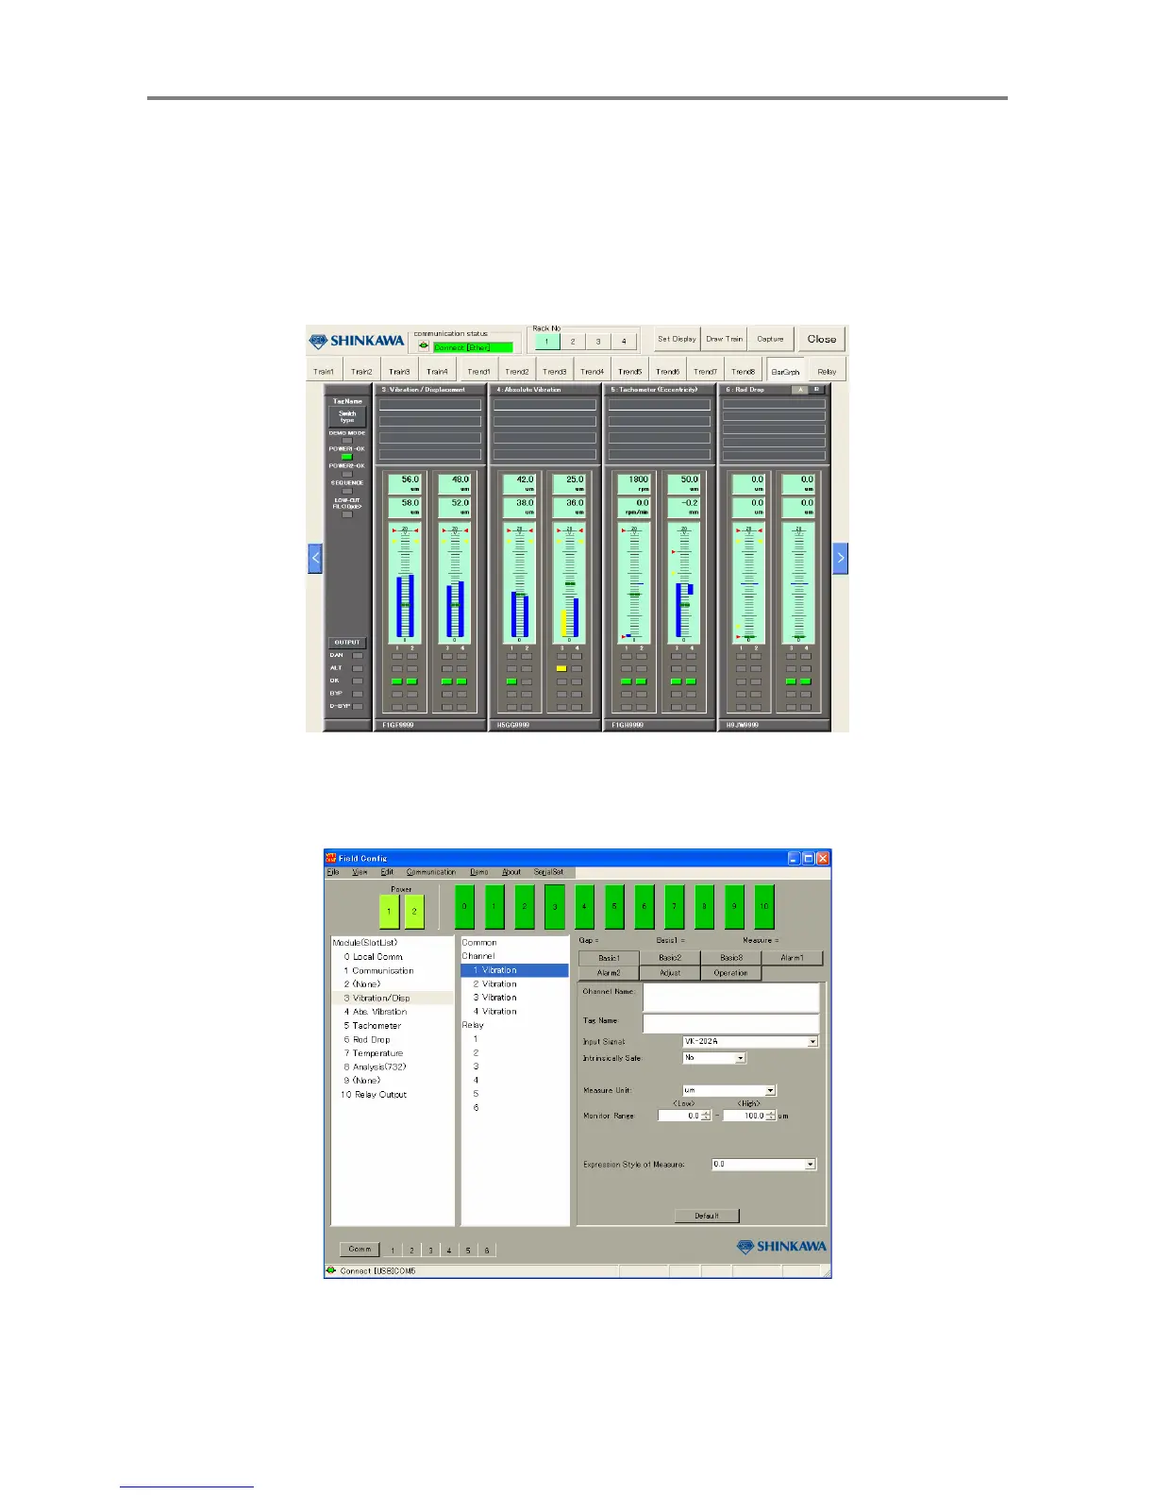This screenshot has height=1495, width=1155.
Task: Select slot 9 green module button
Action: pyautogui.click(x=734, y=906)
